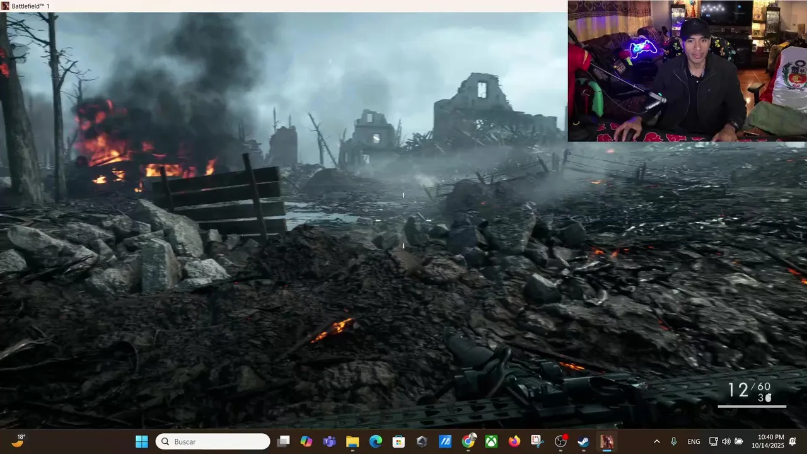
Task: Open the dark hexagon app icon
Action: pyautogui.click(x=422, y=441)
